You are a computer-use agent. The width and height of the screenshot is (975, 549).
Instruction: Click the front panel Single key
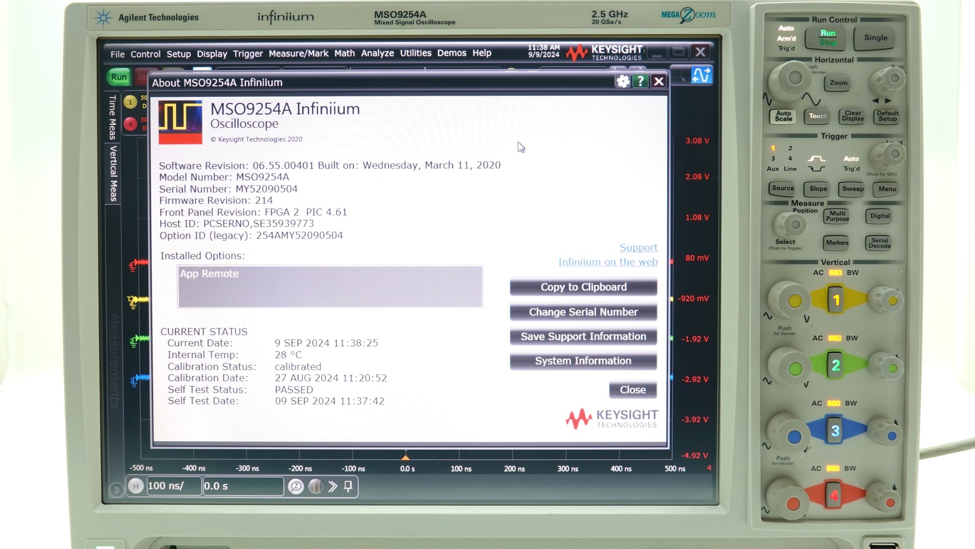876,38
